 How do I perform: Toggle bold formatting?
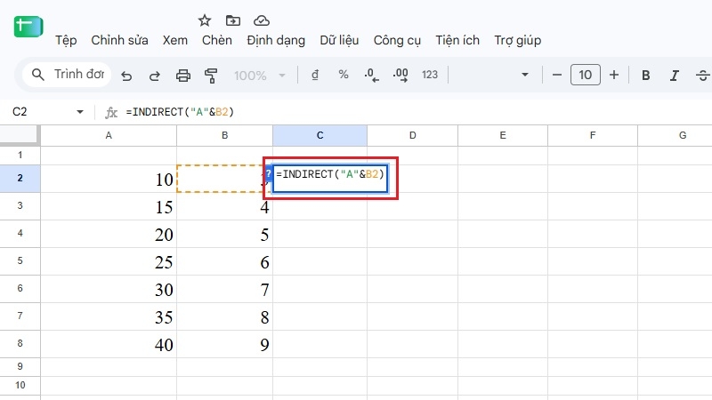click(646, 76)
